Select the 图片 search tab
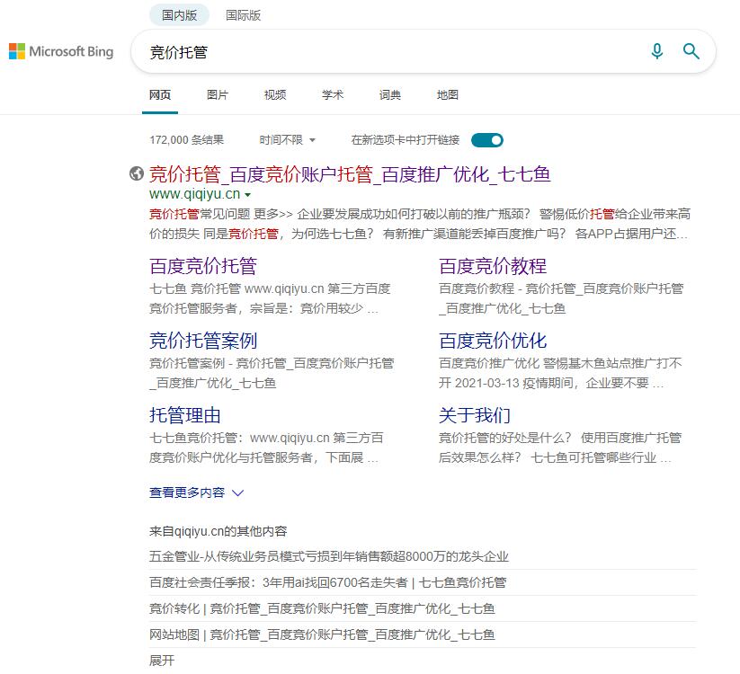 [218, 94]
